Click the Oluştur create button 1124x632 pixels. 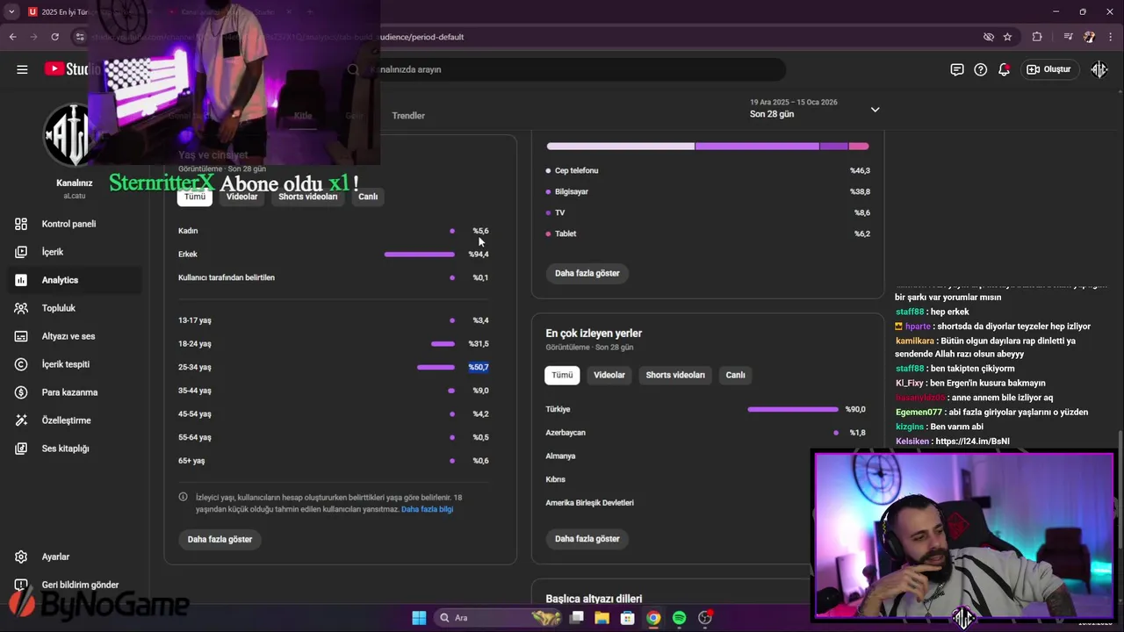1048,69
